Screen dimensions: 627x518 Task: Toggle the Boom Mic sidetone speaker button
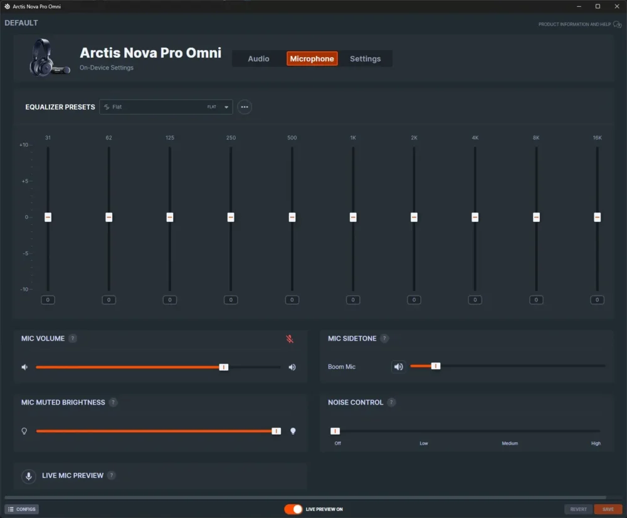pyautogui.click(x=398, y=366)
